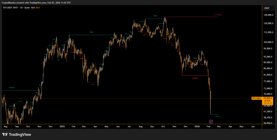The height and width of the screenshot is (140, 277).
Task: Select the Strong High label
Action: coord(218,15)
